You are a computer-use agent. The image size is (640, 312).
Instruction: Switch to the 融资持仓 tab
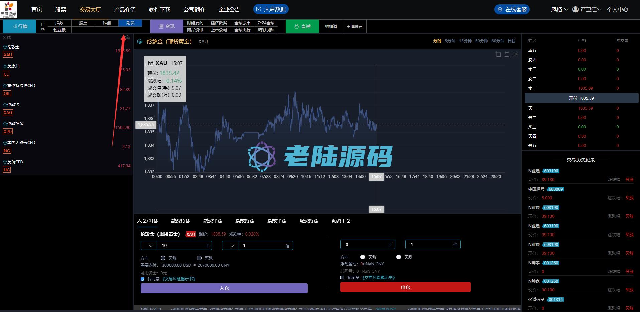180,221
